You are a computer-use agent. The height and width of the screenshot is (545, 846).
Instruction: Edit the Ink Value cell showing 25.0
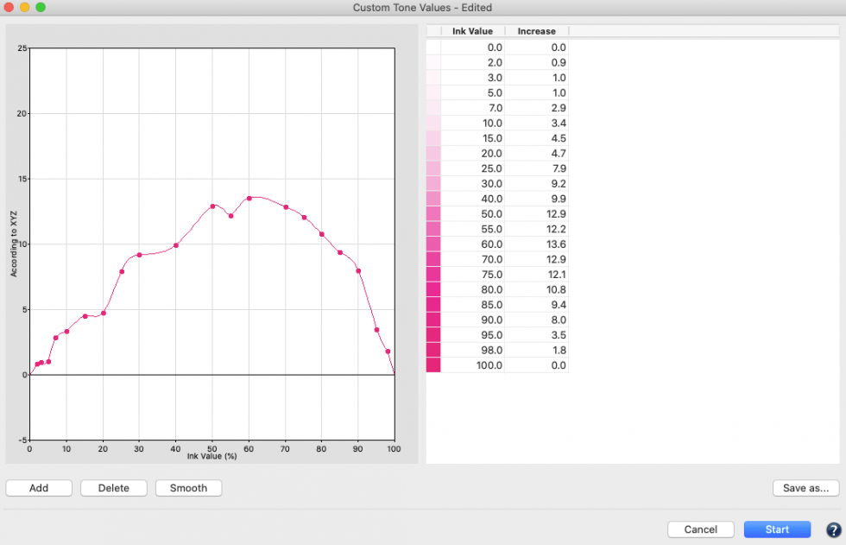[472, 168]
